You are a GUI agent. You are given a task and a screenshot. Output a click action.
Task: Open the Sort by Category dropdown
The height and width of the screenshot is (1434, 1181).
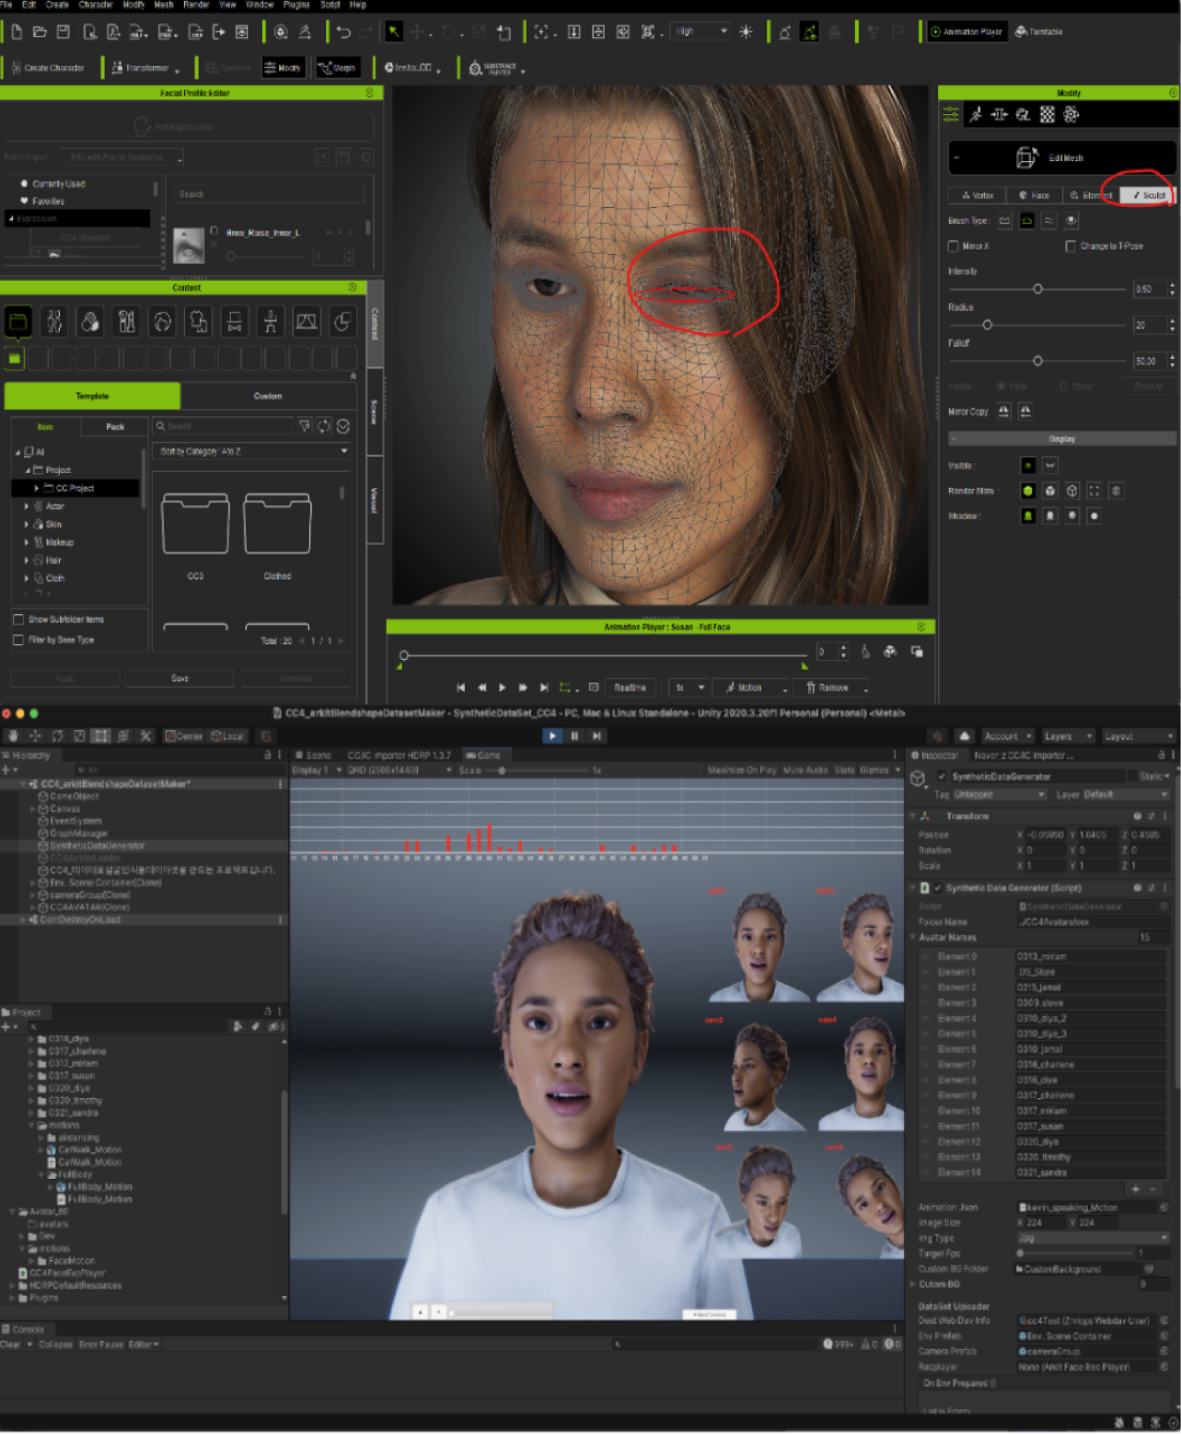tap(253, 451)
